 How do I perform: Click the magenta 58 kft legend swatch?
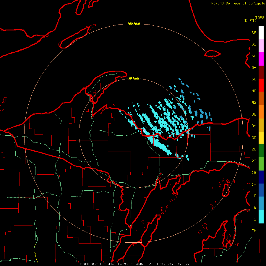(x=261, y=59)
